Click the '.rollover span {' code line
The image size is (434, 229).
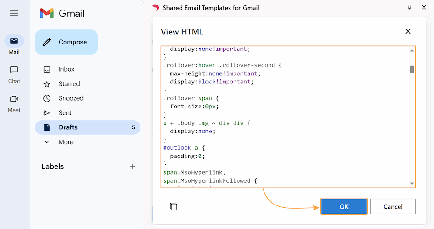click(191, 98)
